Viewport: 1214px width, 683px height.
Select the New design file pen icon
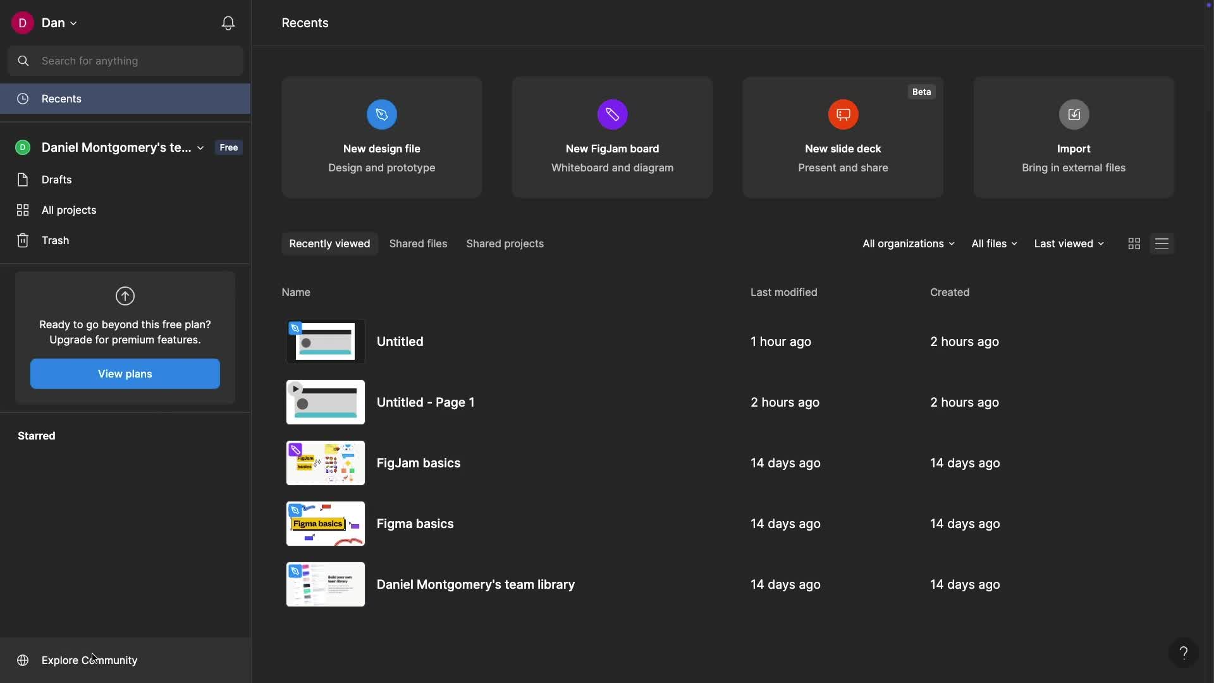click(x=381, y=114)
